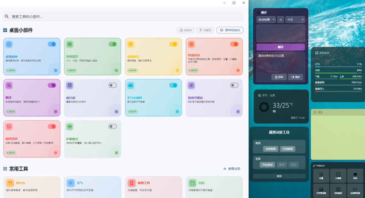Click the 吃什么 fork-and-knife tool icon
Screen dimensions: 365x198
[10, 183]
